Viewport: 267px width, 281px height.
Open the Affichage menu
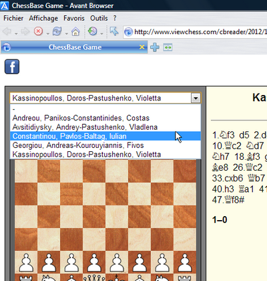(x=43, y=18)
